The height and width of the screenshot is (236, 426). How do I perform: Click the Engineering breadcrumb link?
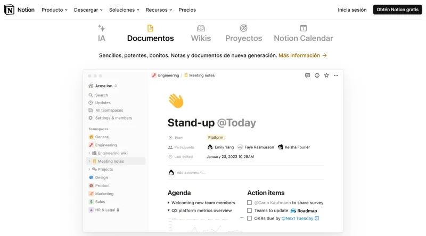coord(166,75)
